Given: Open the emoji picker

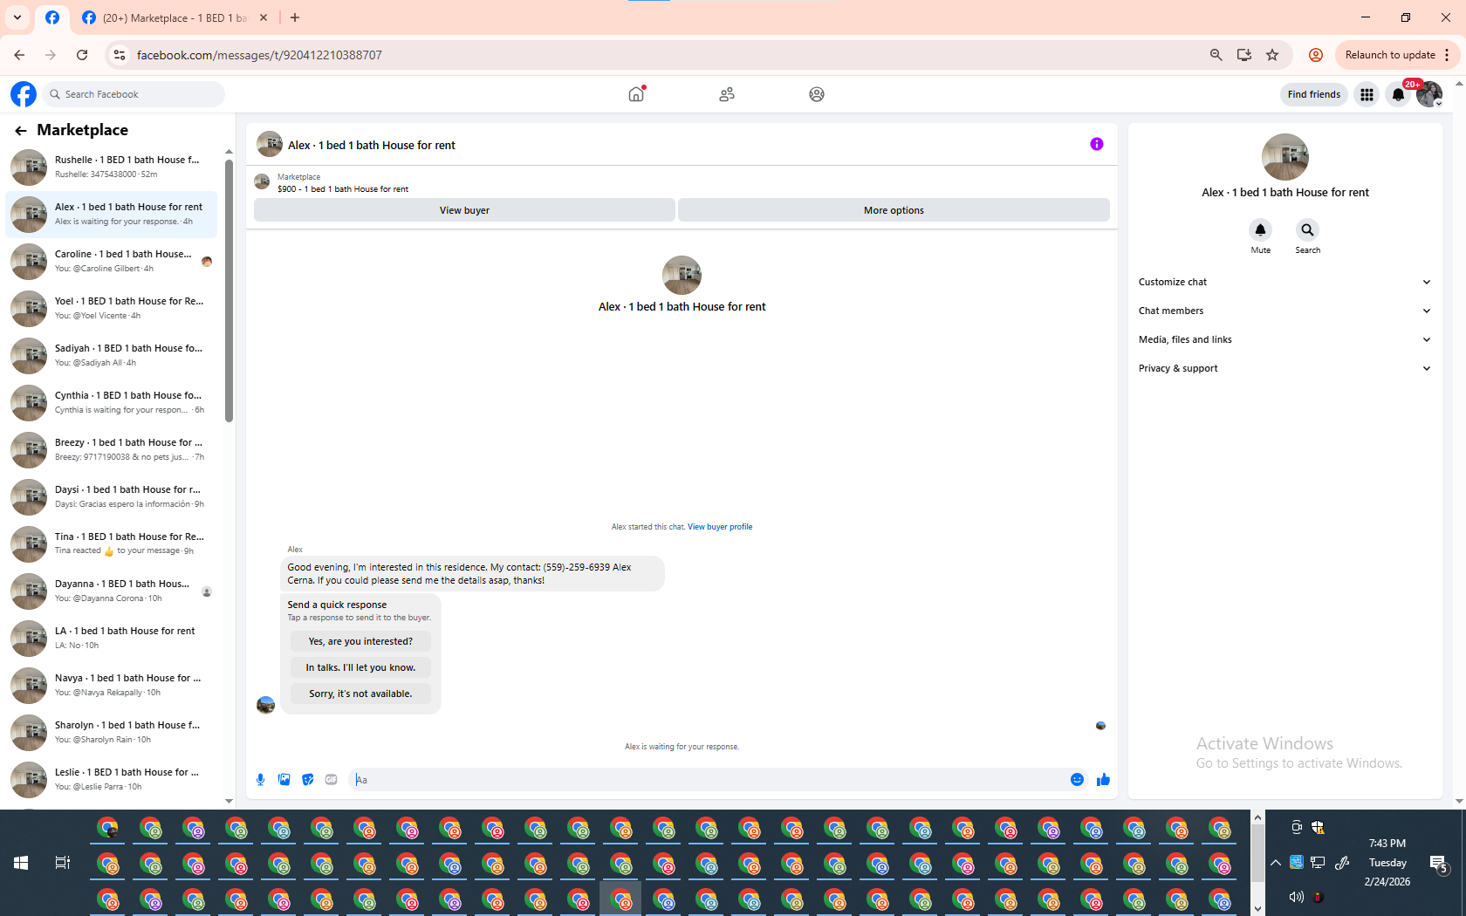Looking at the screenshot, I should tap(1077, 780).
